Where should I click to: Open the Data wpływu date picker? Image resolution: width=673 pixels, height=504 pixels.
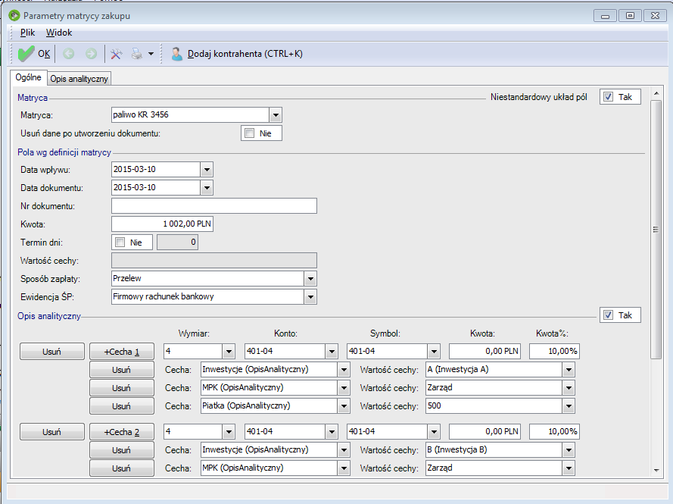point(207,169)
